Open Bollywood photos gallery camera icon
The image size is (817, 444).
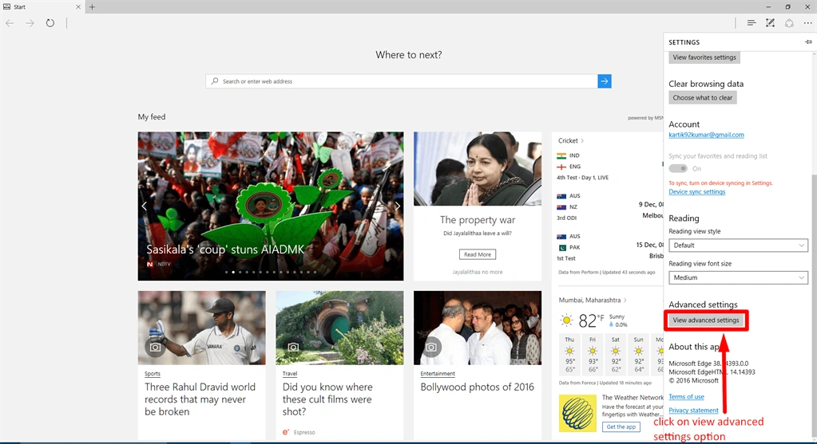431,347
